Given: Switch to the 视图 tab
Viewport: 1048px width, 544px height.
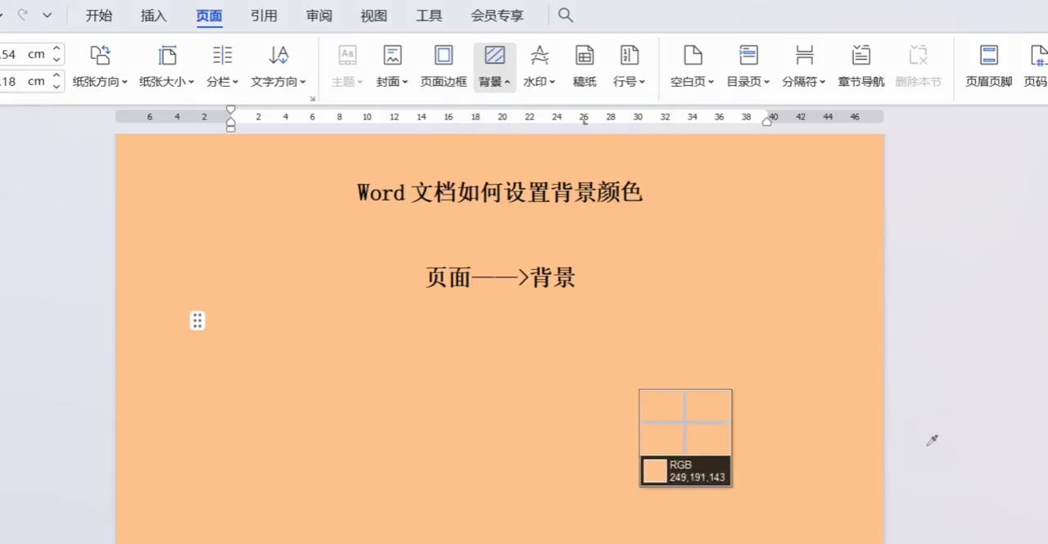Looking at the screenshot, I should [374, 16].
